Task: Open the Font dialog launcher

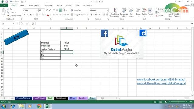Action: click(x=51, y=19)
